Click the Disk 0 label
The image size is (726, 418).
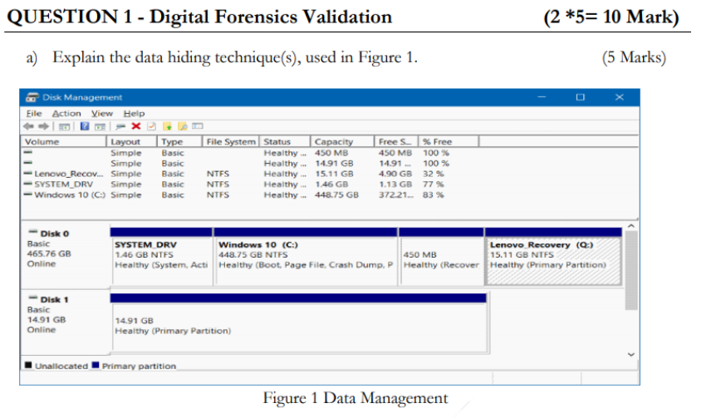54,234
